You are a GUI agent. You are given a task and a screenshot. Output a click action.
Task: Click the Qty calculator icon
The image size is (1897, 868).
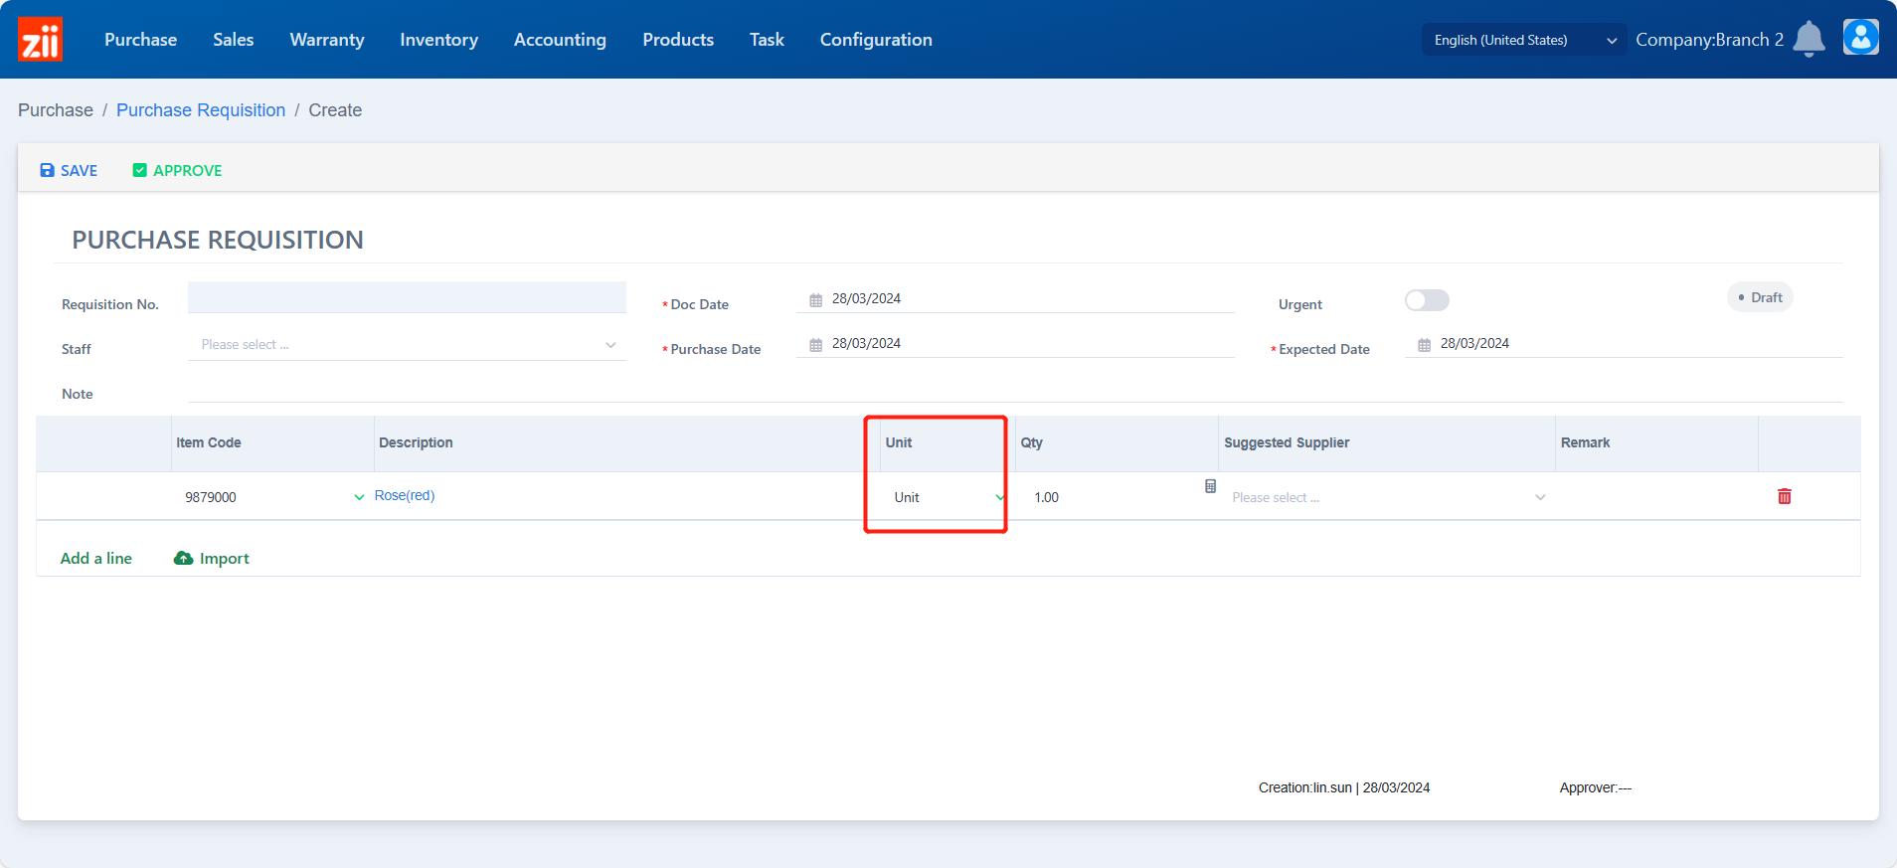tap(1210, 486)
